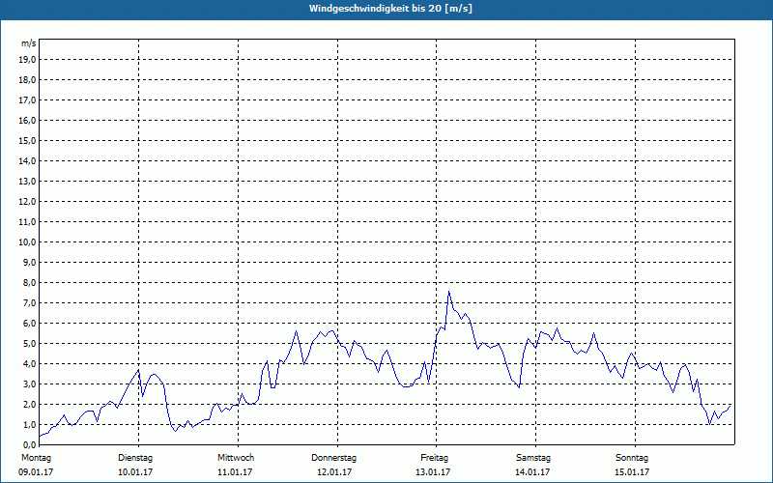Click the 19,0 y-axis label
The image size is (773, 483).
tap(27, 60)
